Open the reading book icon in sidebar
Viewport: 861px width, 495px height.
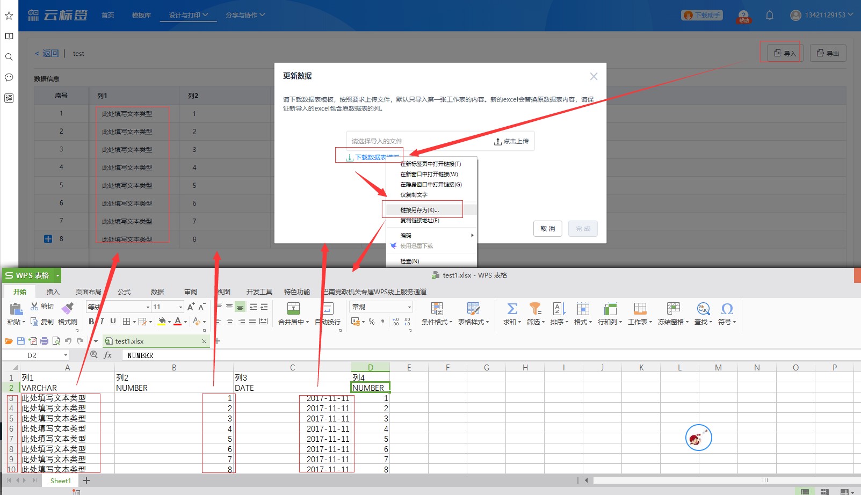[9, 36]
